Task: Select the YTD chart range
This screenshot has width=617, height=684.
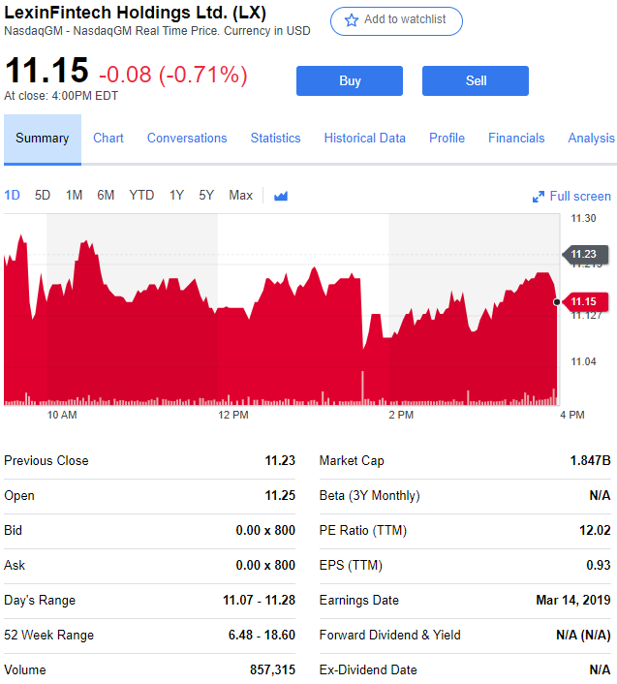Action: (x=141, y=196)
